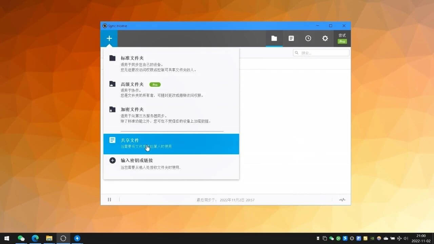434x244 pixels.
Task: Open the activity pulse speed icon
Action: click(342, 200)
